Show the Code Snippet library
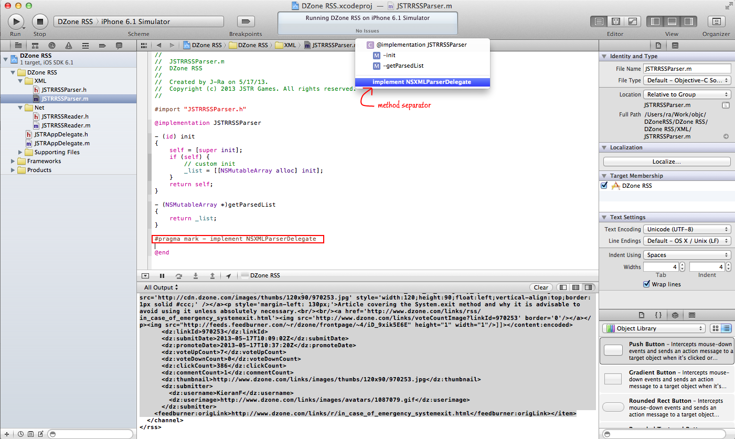The width and height of the screenshot is (735, 439). point(658,315)
